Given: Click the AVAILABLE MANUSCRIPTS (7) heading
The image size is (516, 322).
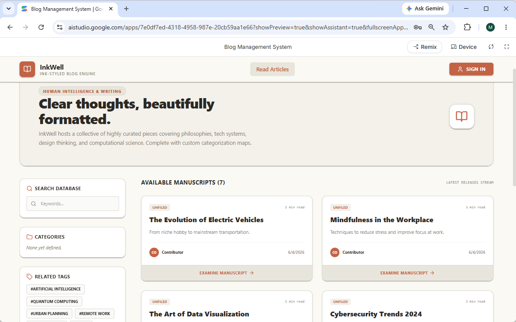Looking at the screenshot, I should 183,182.
